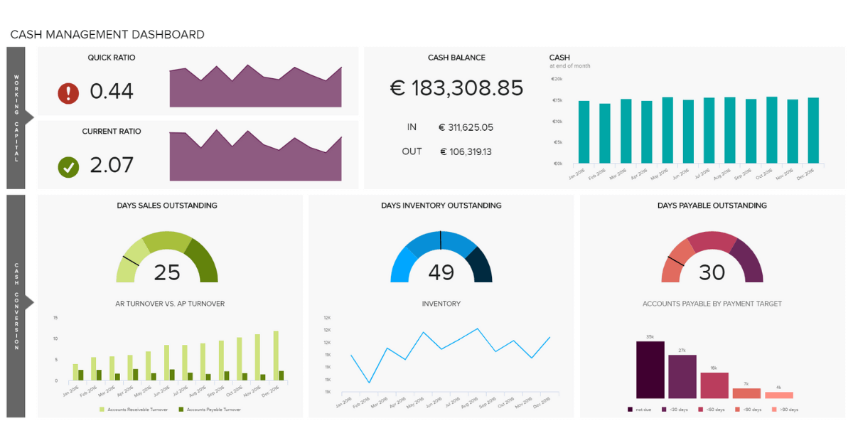
Task: Click the Quick Ratio purple area chart
Action: point(255,85)
